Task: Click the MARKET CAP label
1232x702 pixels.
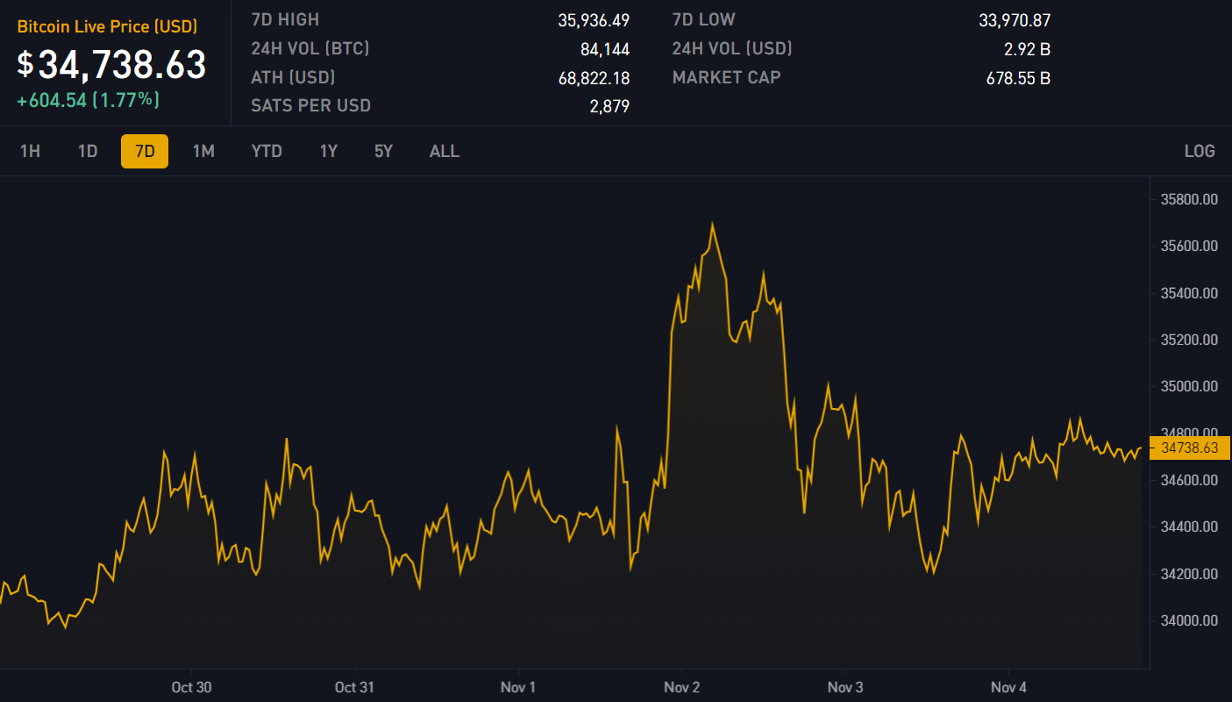Action: point(726,77)
